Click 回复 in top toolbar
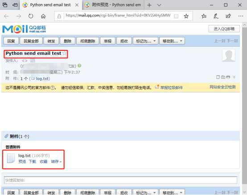Viewport: 247px width, 195px height. [11, 41]
